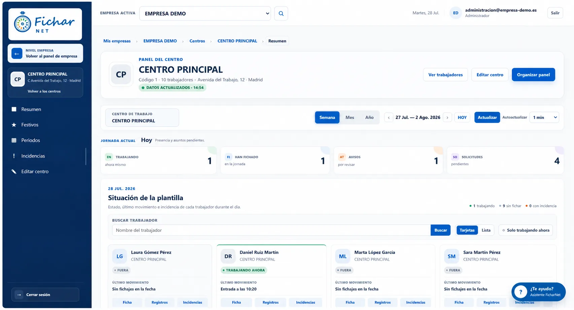
Task: Open Registros for Daniel Ruiz Martín
Action: 270,302
